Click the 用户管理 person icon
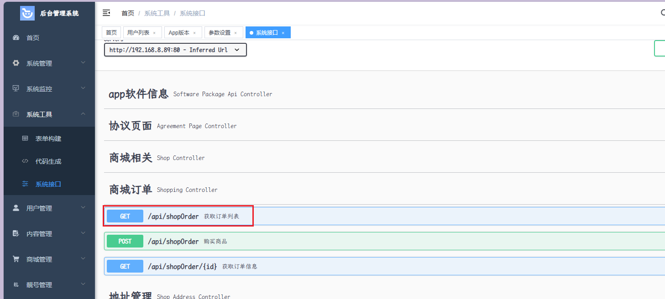Screen dimensions: 665x299 [16, 208]
